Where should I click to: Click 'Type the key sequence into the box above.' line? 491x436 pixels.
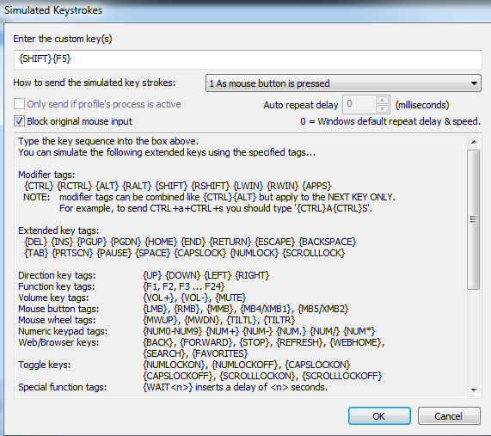coord(108,141)
